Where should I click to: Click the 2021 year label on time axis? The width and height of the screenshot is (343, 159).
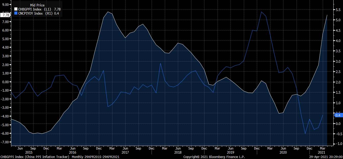pos(322,152)
